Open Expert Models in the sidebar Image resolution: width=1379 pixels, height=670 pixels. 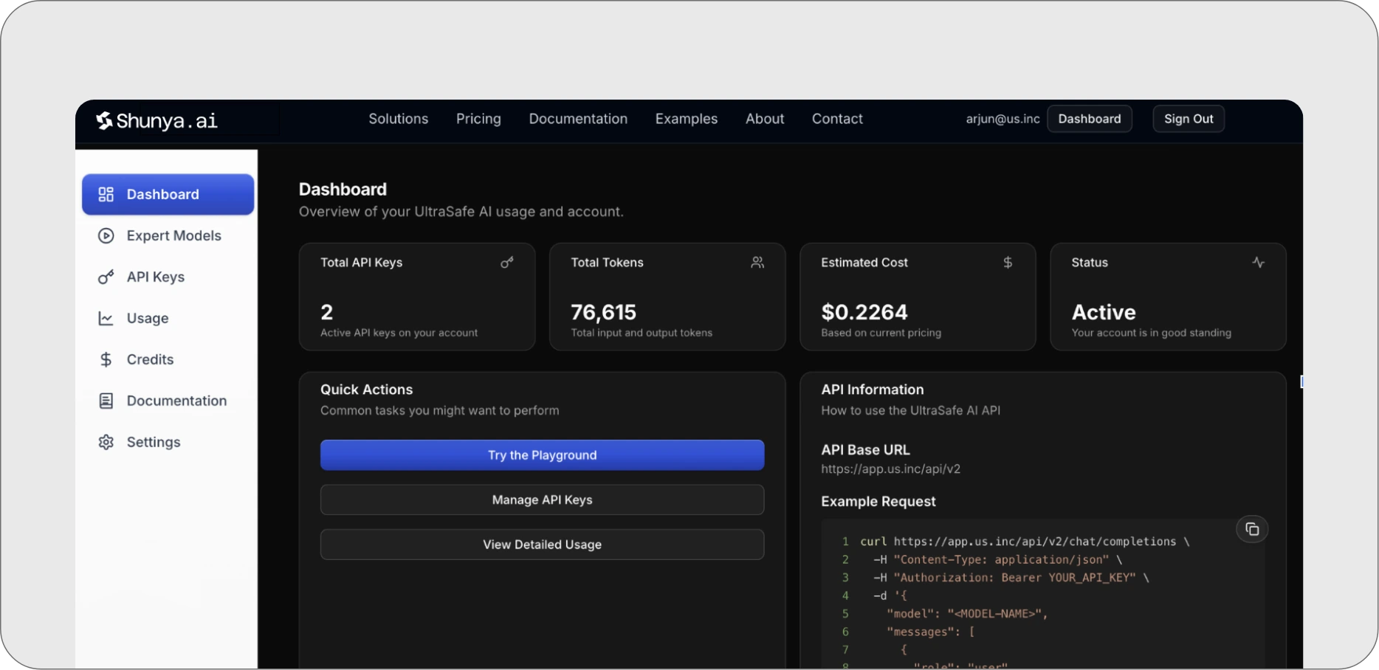coord(168,235)
